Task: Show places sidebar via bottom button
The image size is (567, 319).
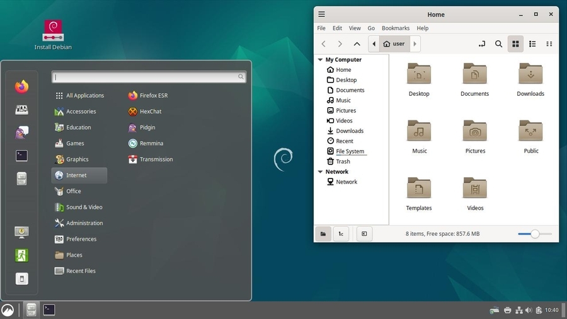Action: tap(323, 234)
